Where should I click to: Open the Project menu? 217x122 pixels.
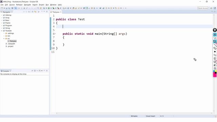tap(41, 5)
